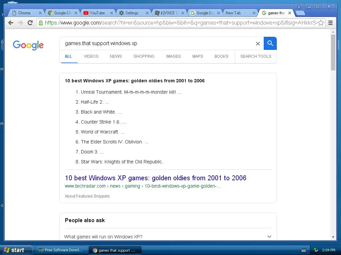Viewport: 341px width, 255px height.
Task: Switch to the YouTube tab
Action: [97, 13]
